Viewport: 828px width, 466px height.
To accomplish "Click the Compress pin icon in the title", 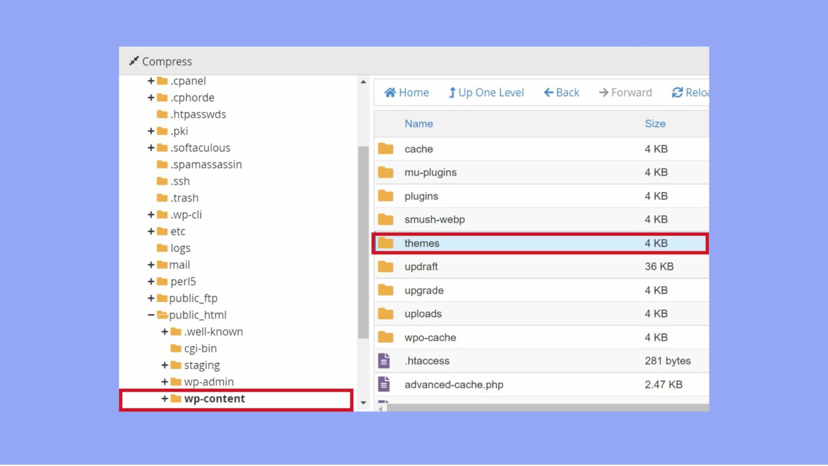I will (x=134, y=61).
